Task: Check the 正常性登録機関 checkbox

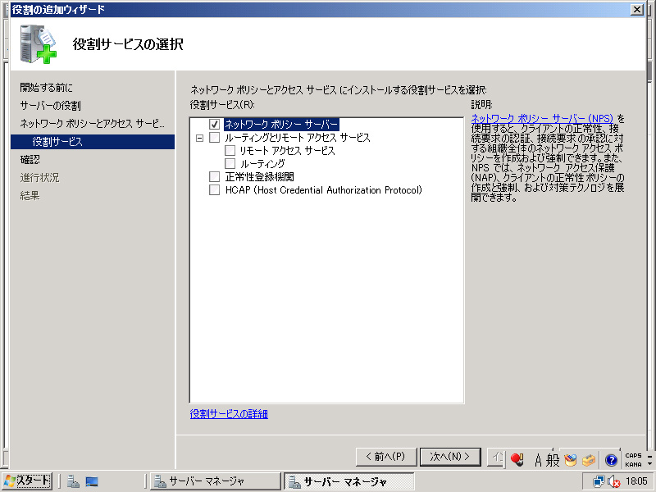Action: (x=215, y=177)
